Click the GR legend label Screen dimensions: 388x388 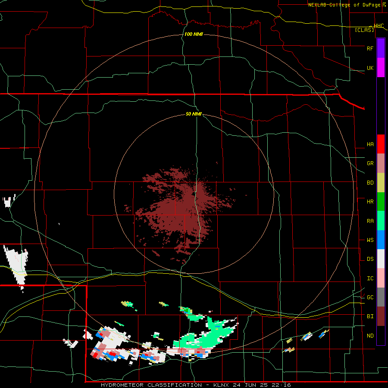pyautogui.click(x=370, y=163)
